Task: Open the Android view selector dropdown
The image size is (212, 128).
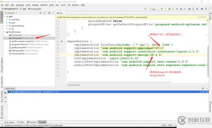Action: pyautogui.click(x=11, y=13)
